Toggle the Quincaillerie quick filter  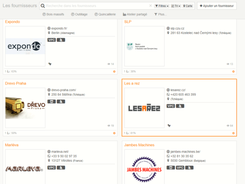pyautogui.click(x=105, y=14)
